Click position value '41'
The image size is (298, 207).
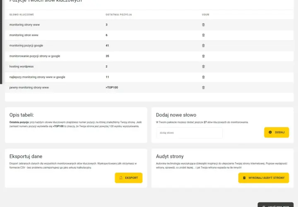107,46
